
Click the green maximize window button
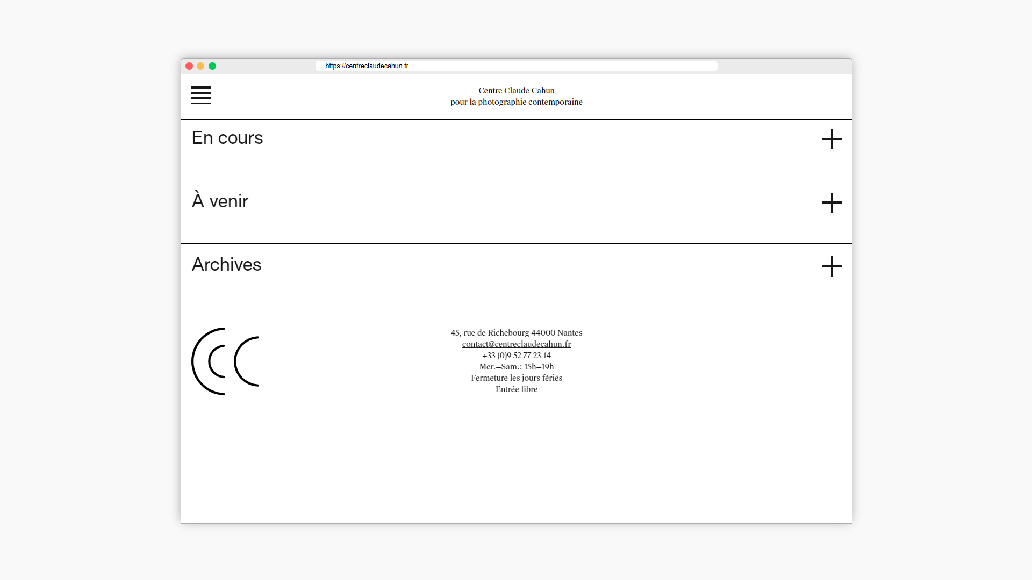click(x=212, y=66)
